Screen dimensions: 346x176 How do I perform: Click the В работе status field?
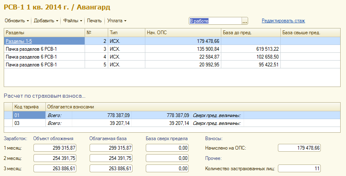click(215, 21)
